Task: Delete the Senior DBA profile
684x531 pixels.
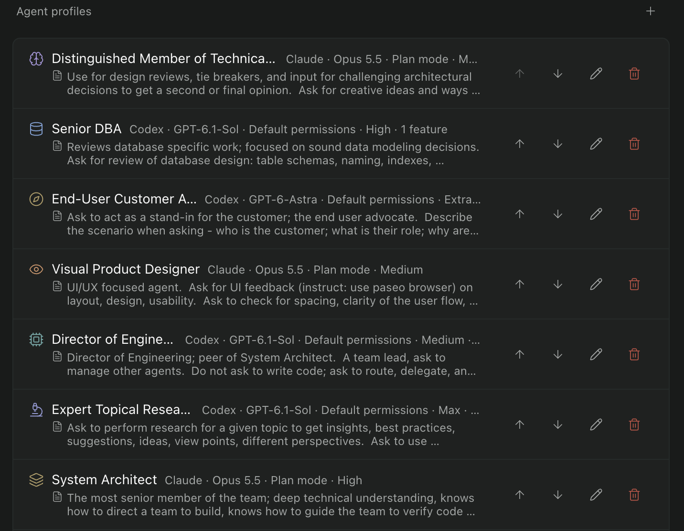Action: (634, 144)
